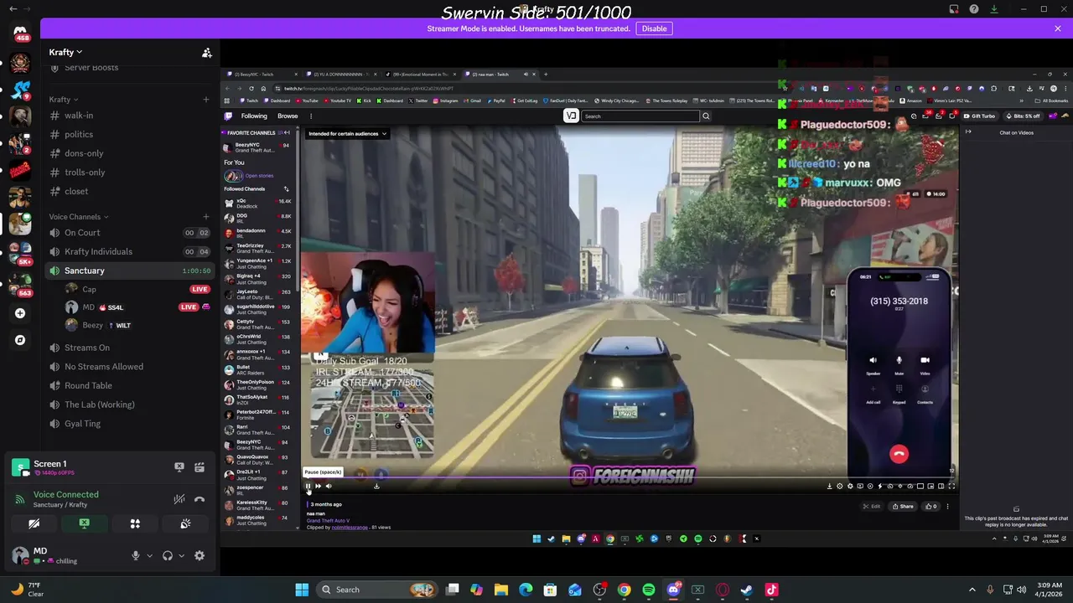1073x603 pixels.
Task: Pause the Twitch clip playback
Action: tap(308, 486)
